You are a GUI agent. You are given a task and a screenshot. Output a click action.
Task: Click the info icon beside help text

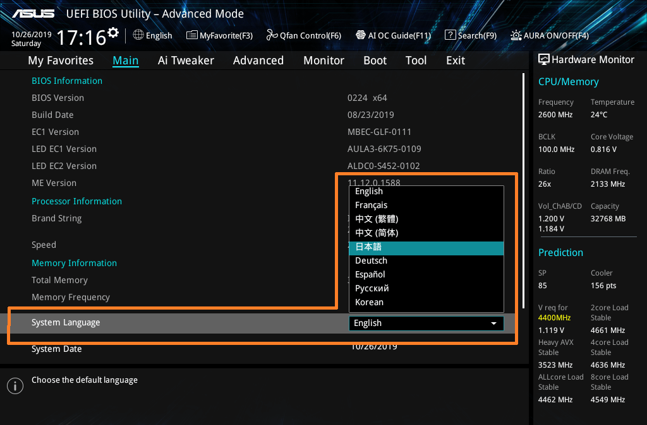(15, 386)
